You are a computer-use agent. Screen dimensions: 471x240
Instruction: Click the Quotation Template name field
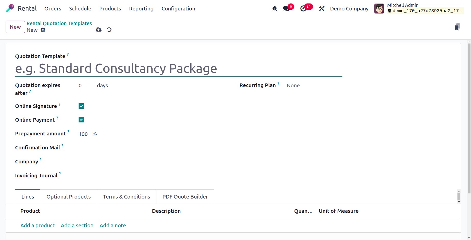[179, 68]
